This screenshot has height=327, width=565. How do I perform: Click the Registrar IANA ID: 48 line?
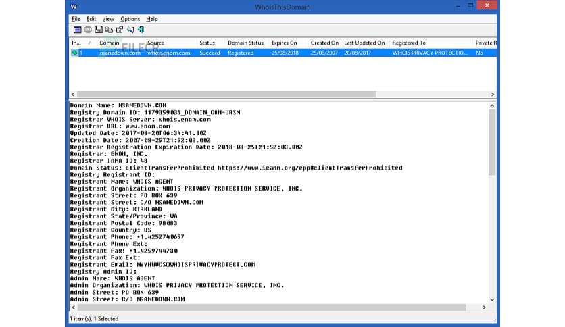pos(109,161)
